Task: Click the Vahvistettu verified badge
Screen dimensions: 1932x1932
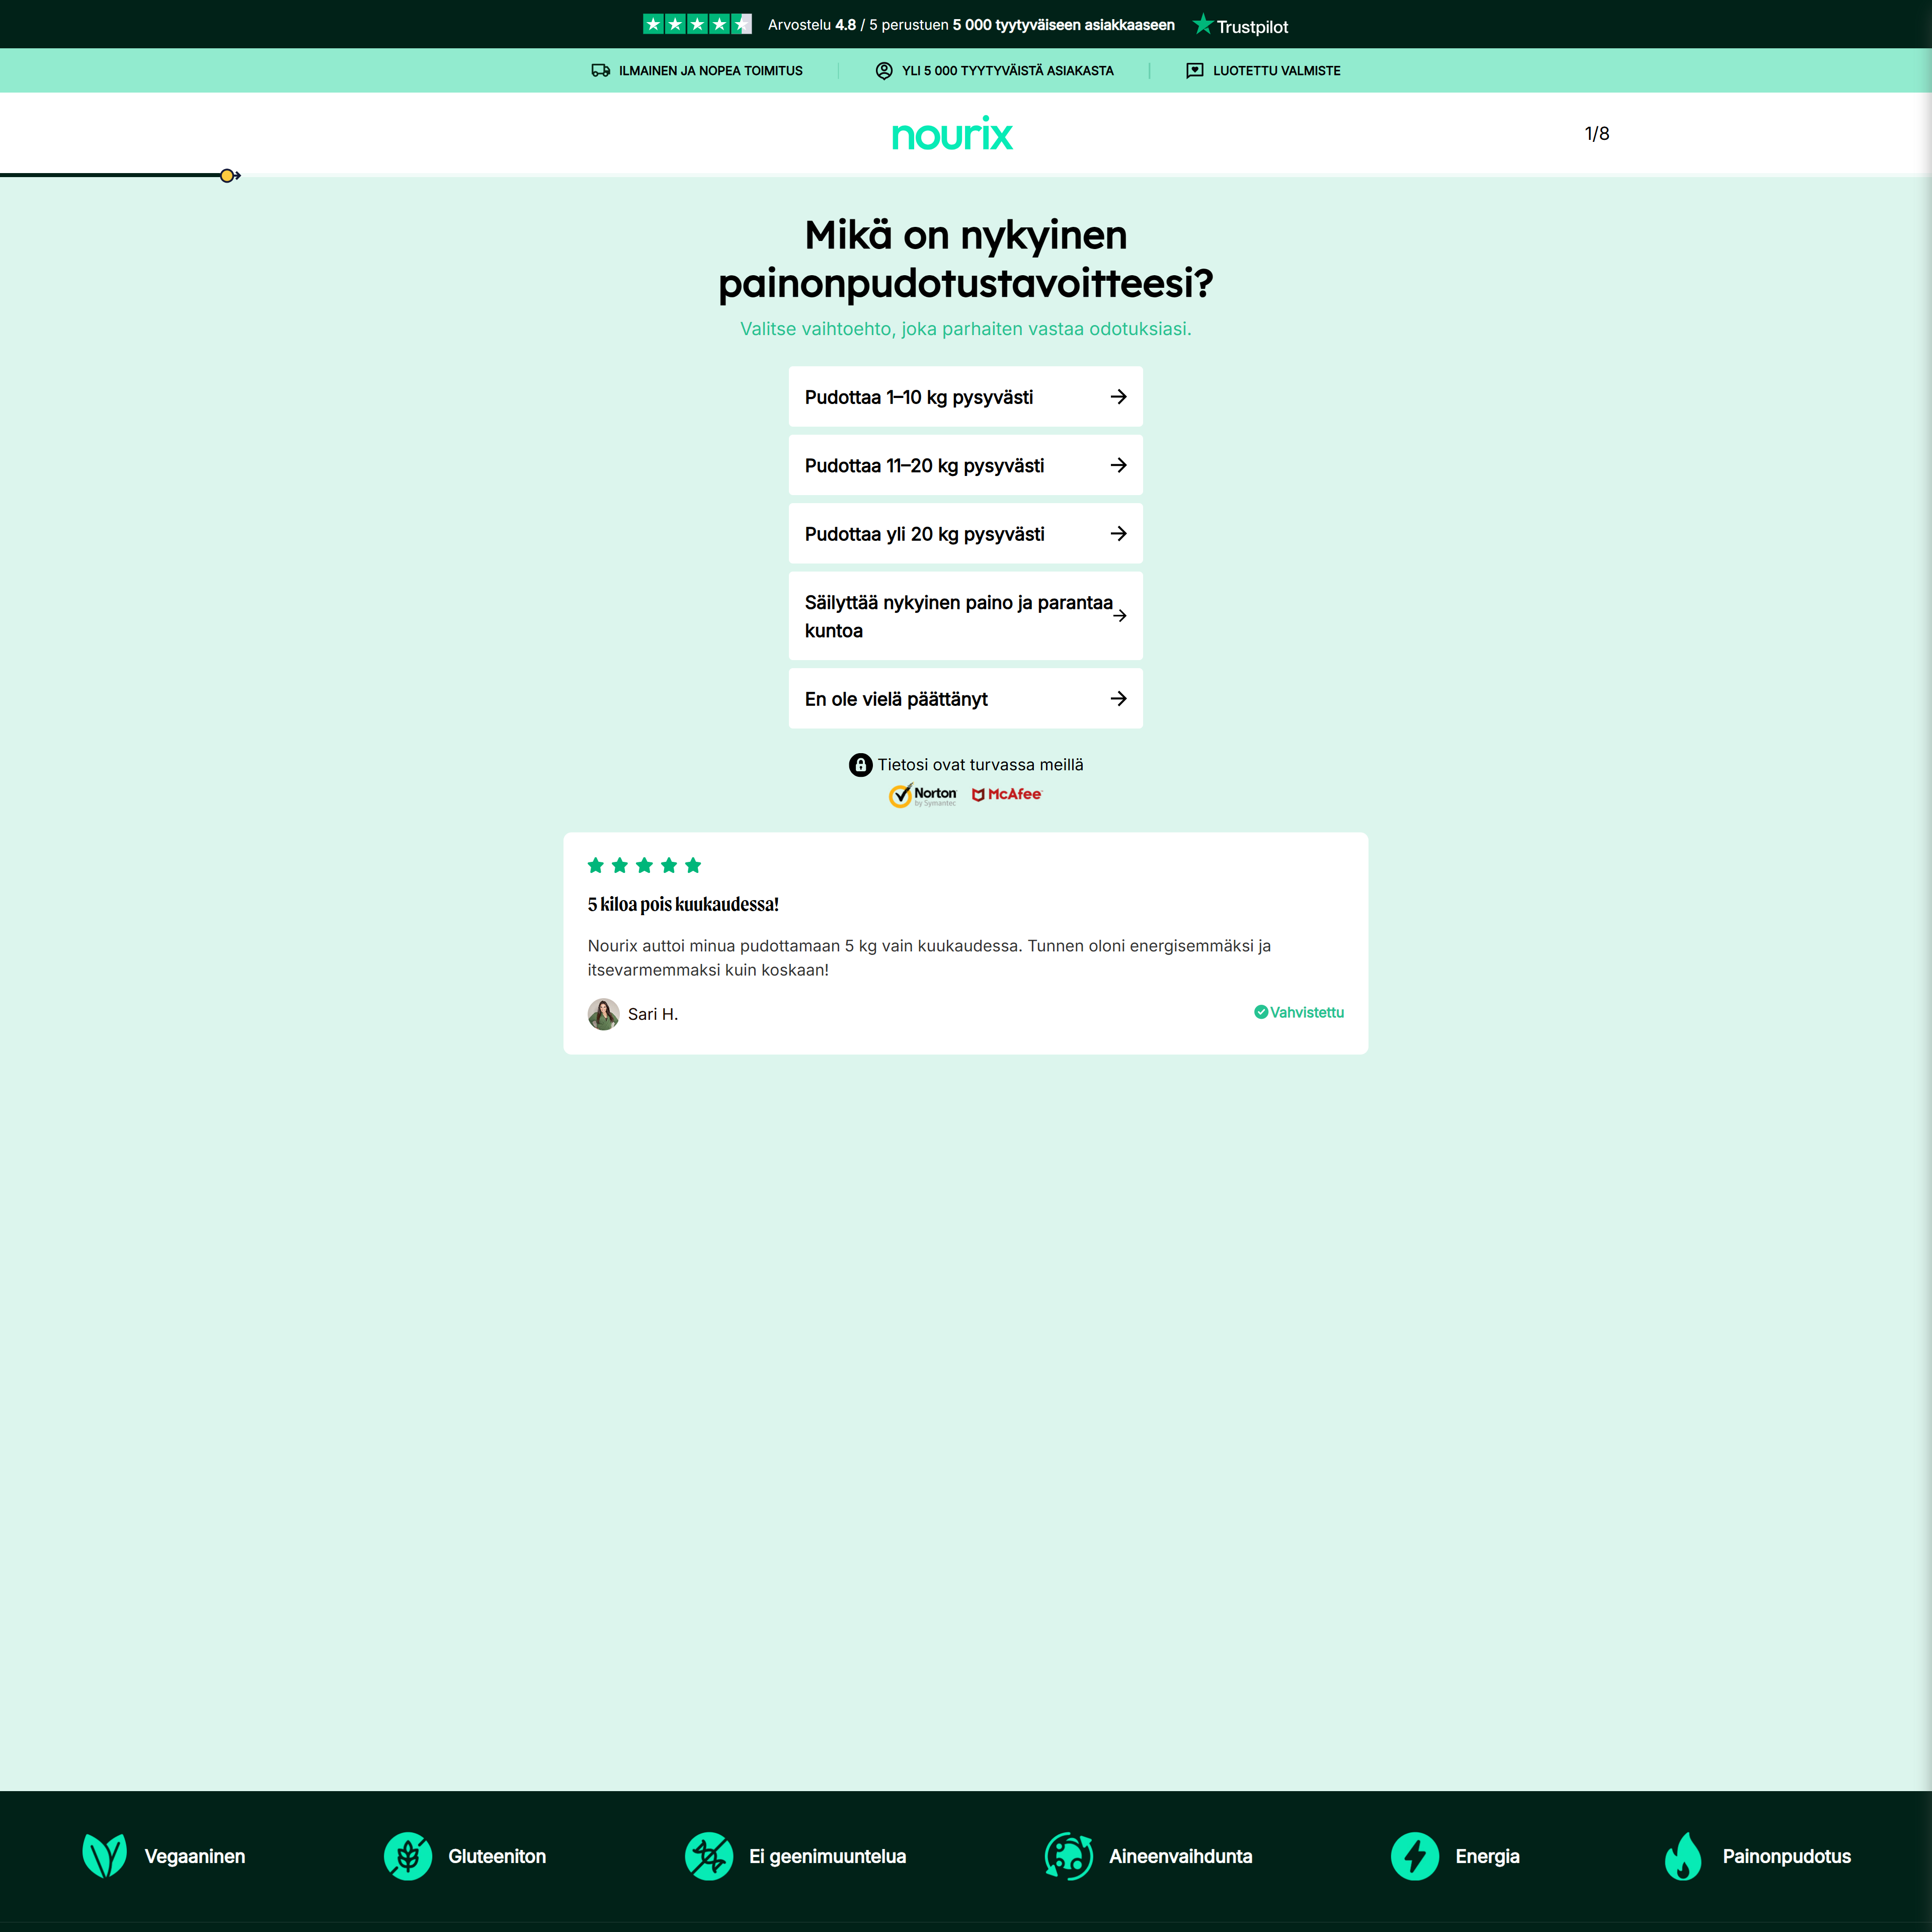Action: [x=1298, y=1012]
